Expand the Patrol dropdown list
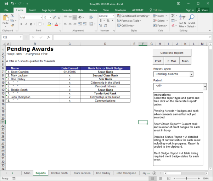 (205, 87)
